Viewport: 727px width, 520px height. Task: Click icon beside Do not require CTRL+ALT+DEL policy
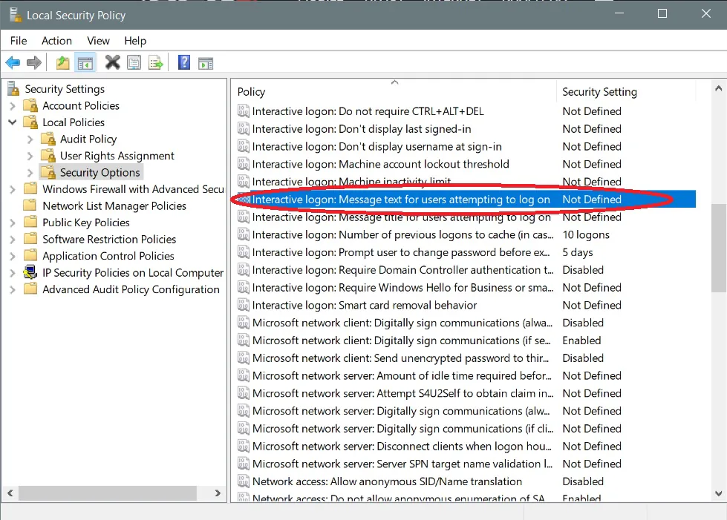tap(244, 111)
